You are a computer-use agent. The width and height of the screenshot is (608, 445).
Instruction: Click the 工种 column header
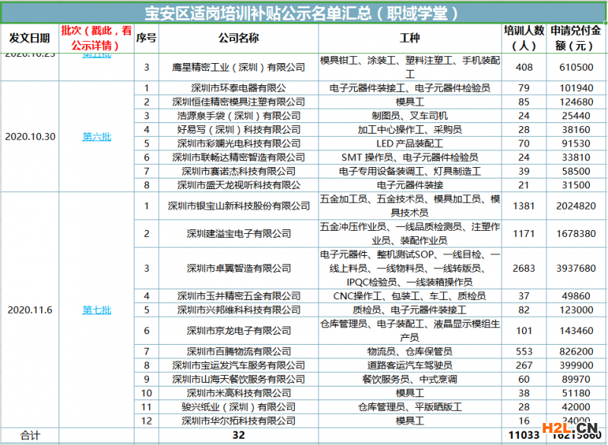[x=410, y=38]
